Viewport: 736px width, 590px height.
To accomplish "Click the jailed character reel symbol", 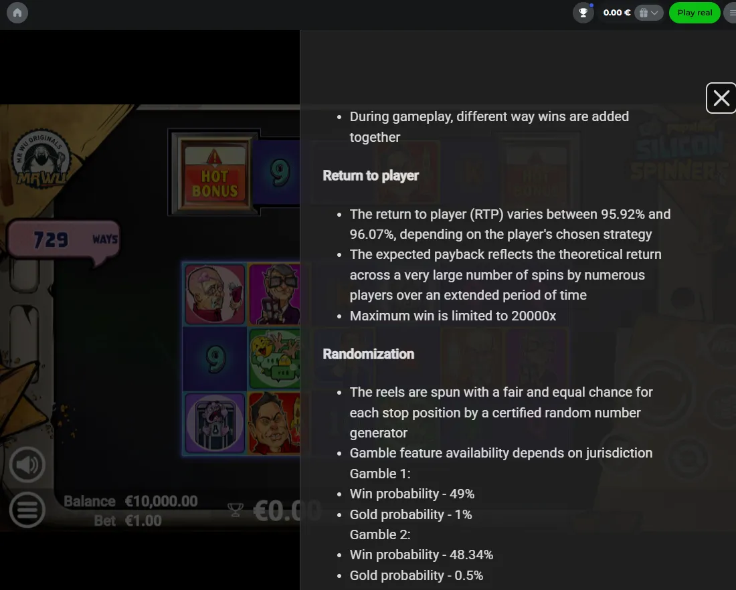I will 215,424.
